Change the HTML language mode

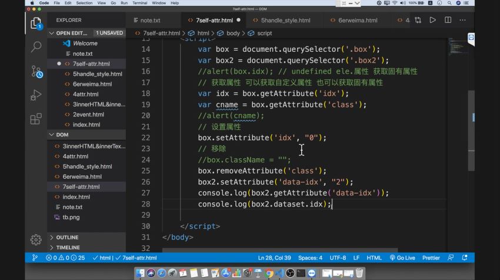click(374, 258)
